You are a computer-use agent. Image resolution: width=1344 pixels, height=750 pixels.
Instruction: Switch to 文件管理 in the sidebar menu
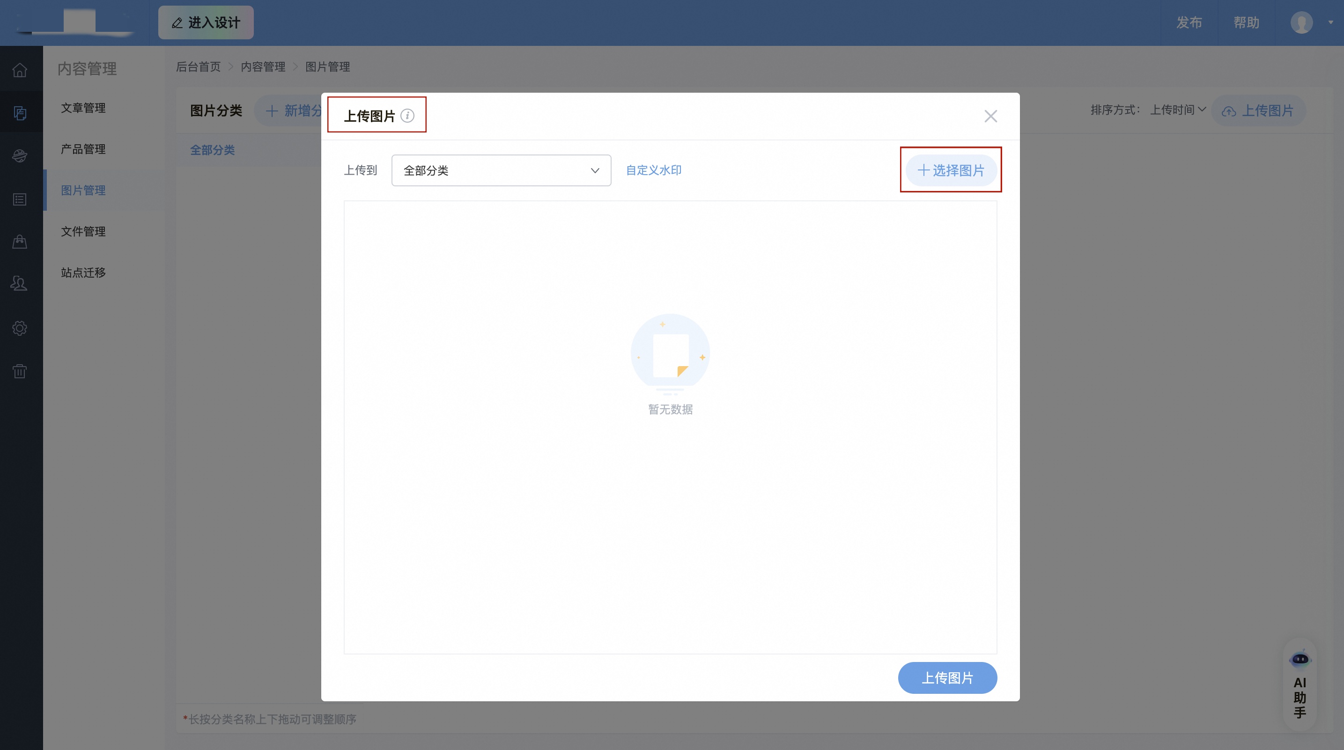pos(83,232)
